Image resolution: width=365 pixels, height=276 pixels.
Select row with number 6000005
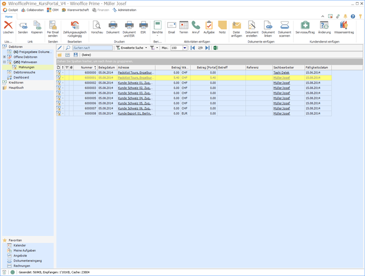(194, 98)
